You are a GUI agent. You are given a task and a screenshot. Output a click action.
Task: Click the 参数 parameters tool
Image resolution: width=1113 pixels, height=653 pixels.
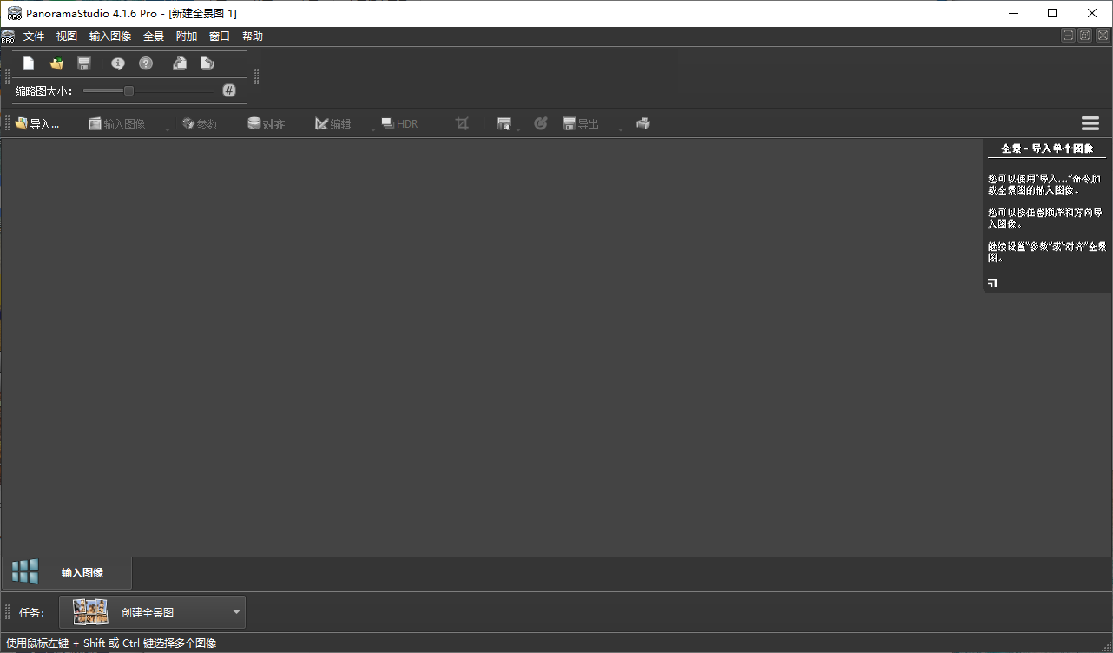[x=200, y=123]
